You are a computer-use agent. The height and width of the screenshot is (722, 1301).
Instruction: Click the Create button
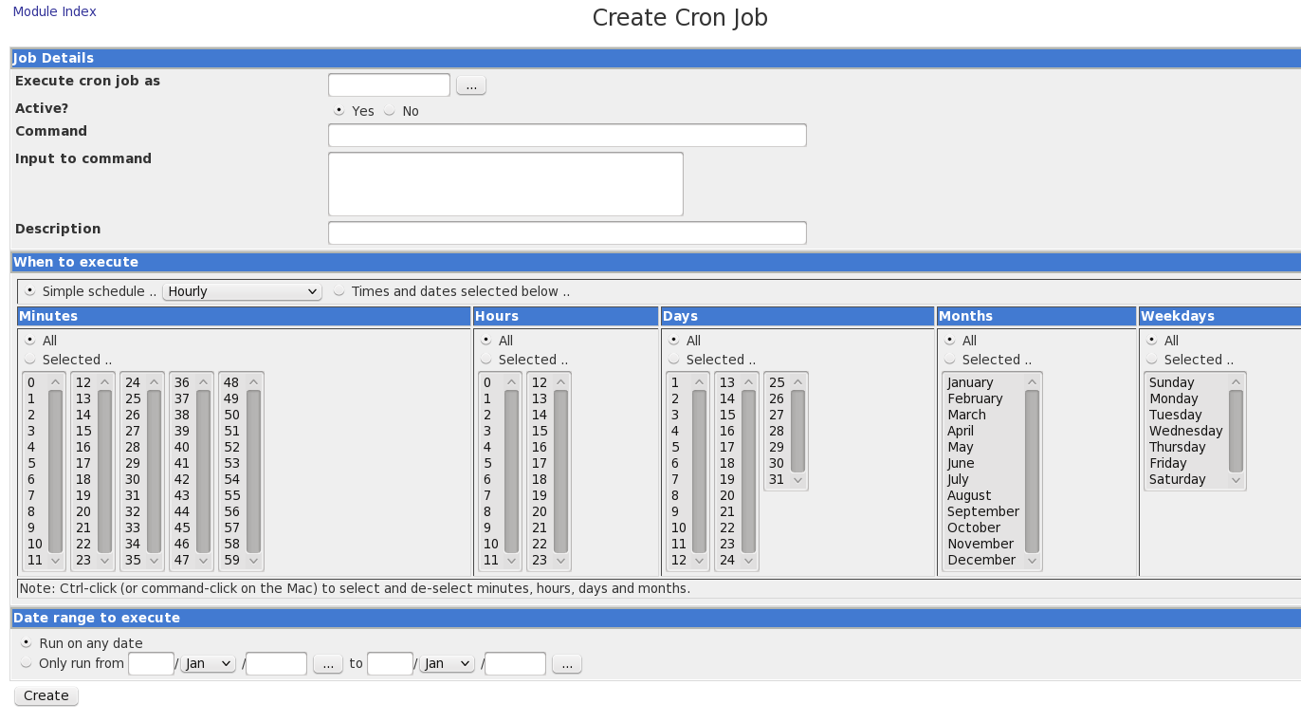pos(46,695)
